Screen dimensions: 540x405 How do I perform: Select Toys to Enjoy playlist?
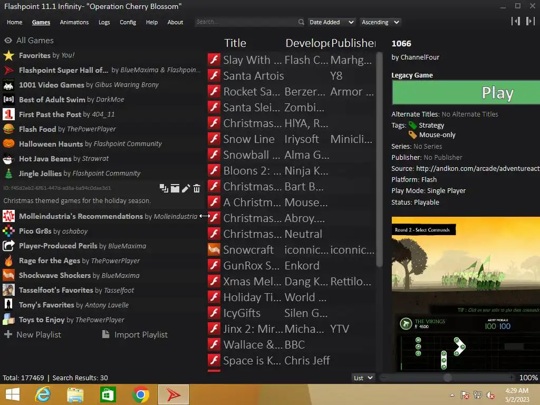pos(102,320)
